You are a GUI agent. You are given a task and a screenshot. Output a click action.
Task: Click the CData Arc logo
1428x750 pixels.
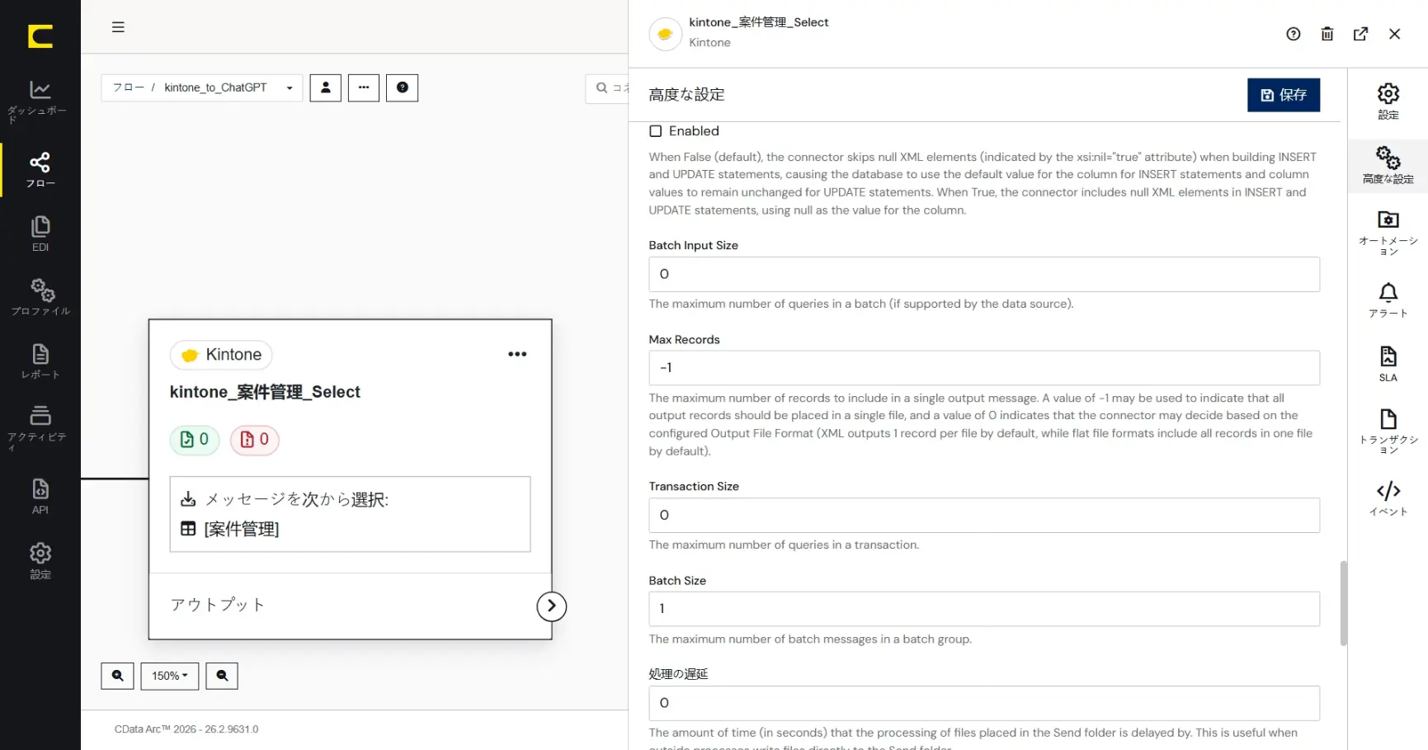coord(40,36)
